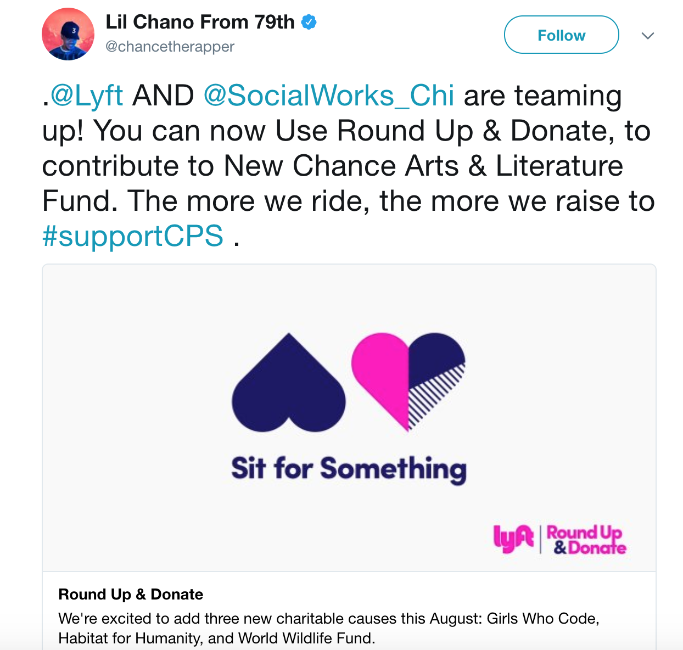This screenshot has height=650, width=683.
Task: Click the card description about charitable causes
Action: (x=329, y=628)
